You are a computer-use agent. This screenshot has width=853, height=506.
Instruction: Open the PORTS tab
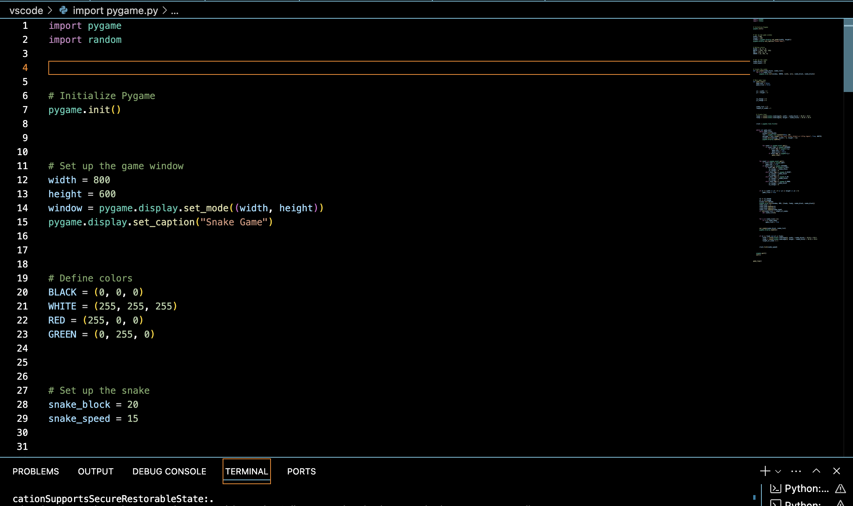(301, 471)
